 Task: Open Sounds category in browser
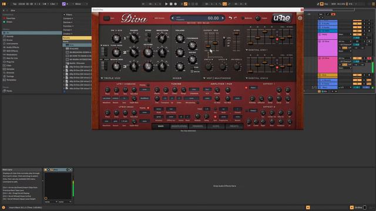[10, 36]
